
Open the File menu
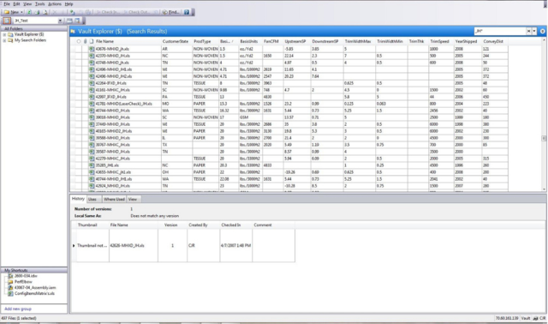pos(7,3)
